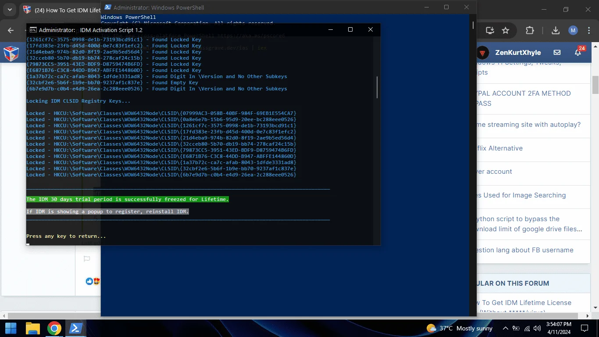
Task: Click the 'Found Empty Key' console line
Action: [x=112, y=82]
